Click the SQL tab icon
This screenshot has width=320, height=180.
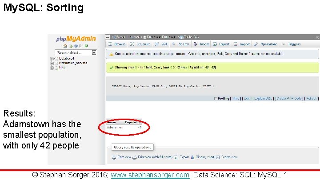[157, 44]
